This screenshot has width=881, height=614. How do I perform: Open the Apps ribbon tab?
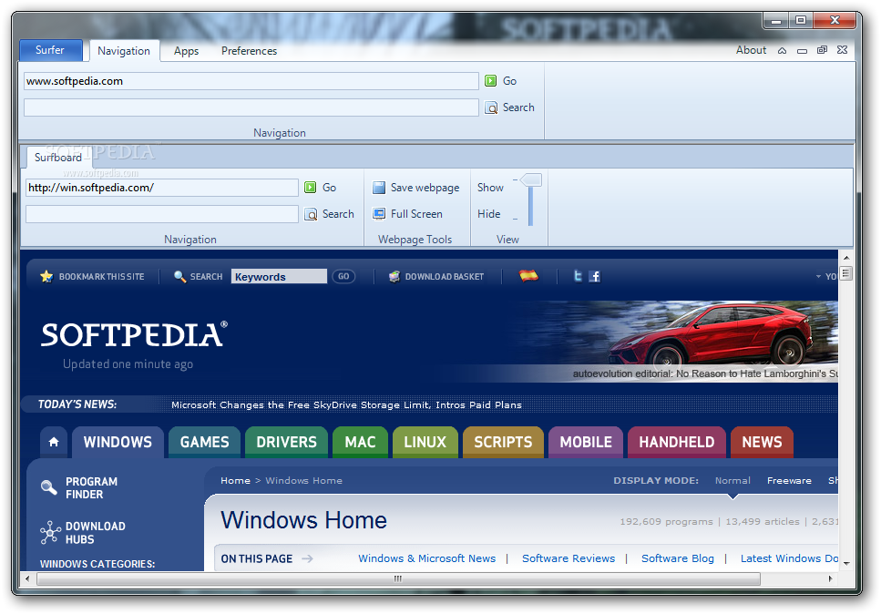(186, 51)
